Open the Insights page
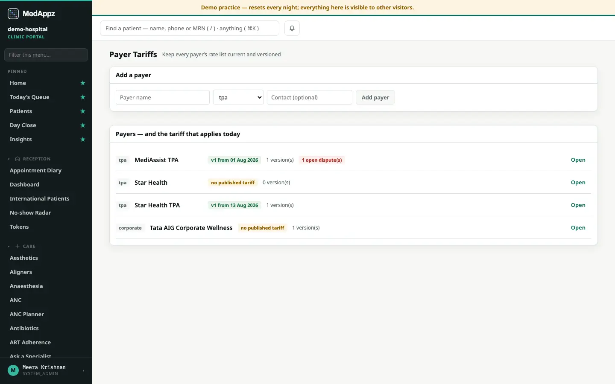This screenshot has height=384, width=615. point(21,140)
